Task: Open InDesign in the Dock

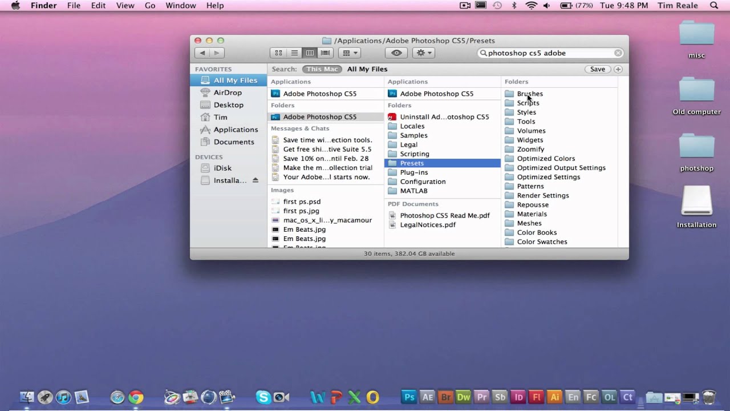Action: coord(518,397)
